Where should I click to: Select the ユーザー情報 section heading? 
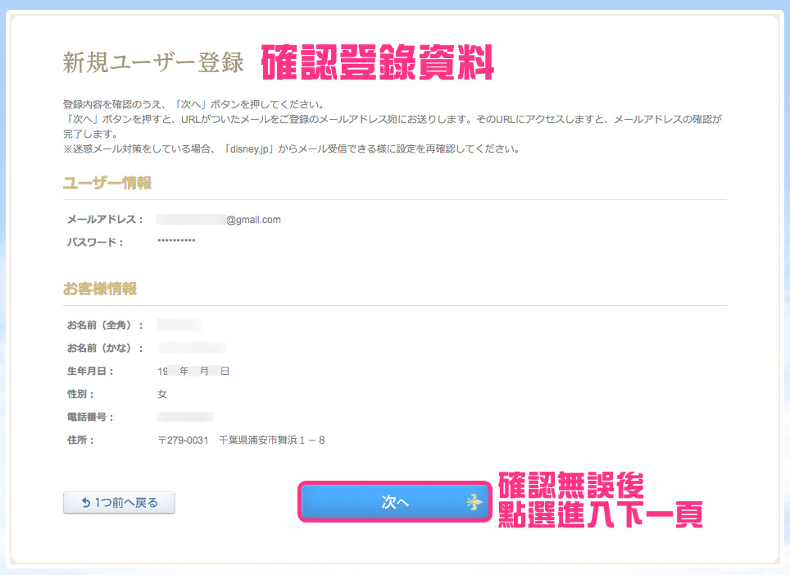(x=107, y=184)
